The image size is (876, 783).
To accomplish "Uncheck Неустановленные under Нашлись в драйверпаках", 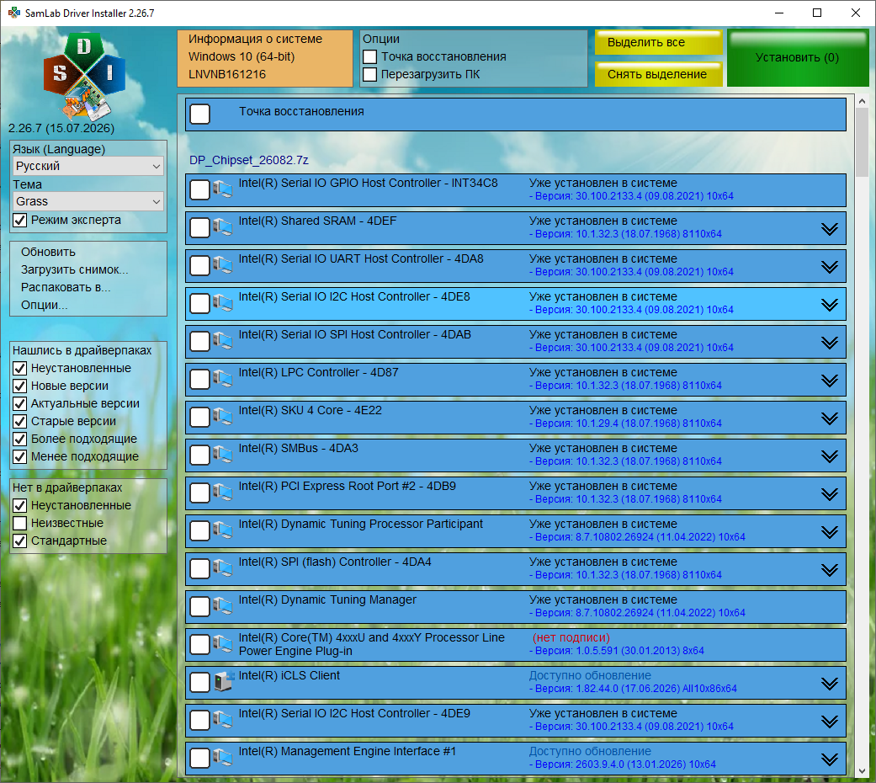I will pos(20,368).
